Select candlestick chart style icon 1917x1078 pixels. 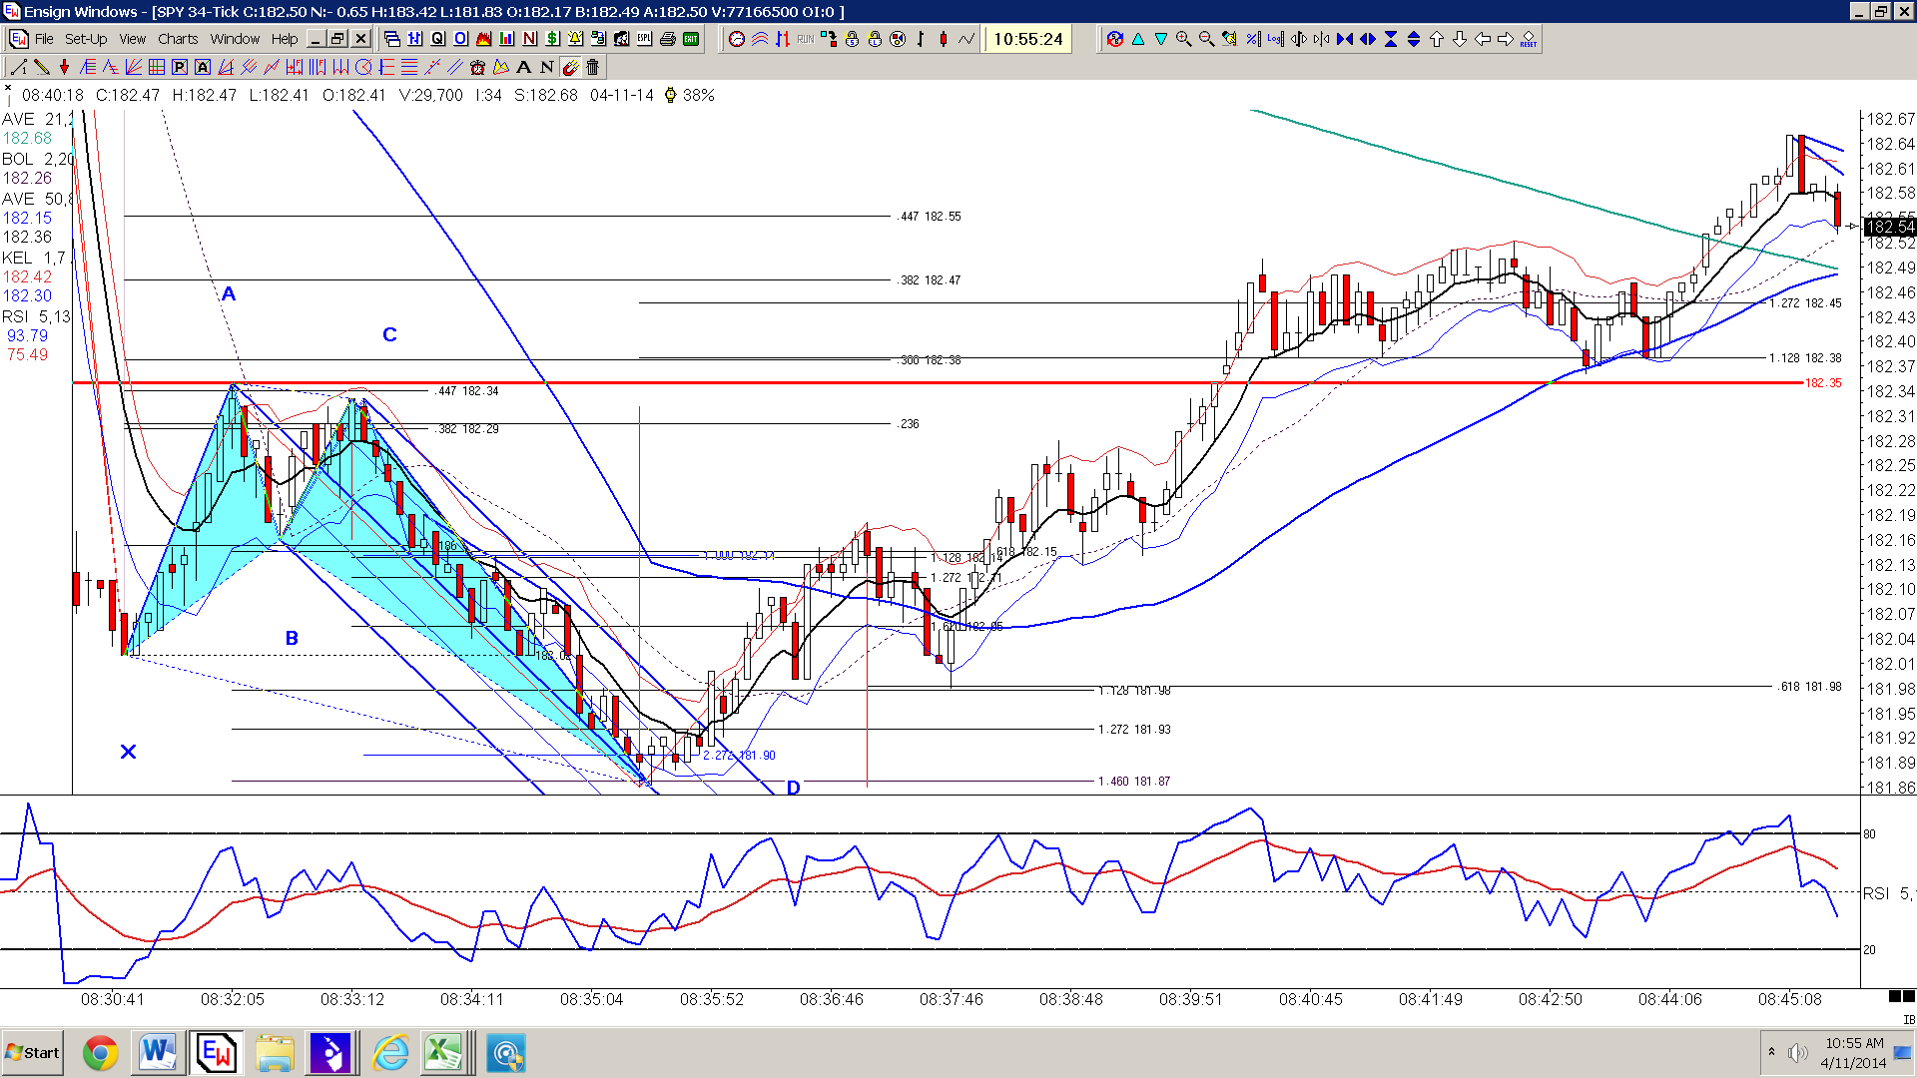coord(943,39)
